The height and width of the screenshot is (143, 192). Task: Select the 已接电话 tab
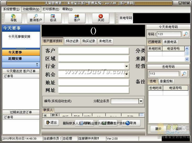[x=154, y=42]
